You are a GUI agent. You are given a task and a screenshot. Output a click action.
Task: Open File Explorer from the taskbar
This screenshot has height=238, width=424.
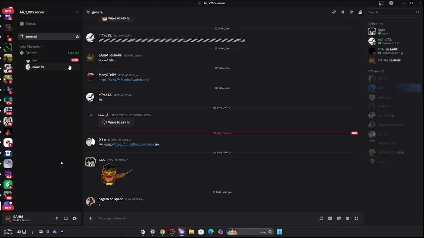tap(191, 232)
